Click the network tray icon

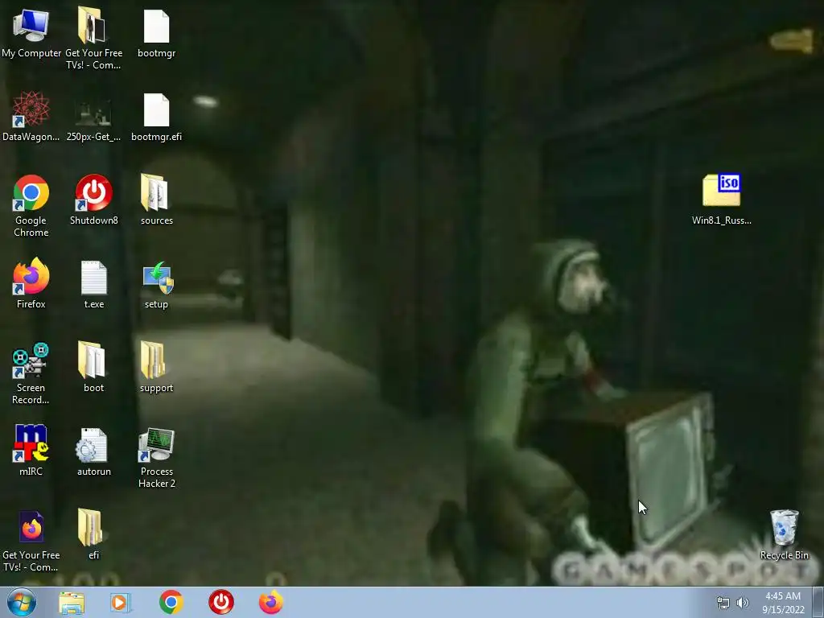tap(723, 603)
